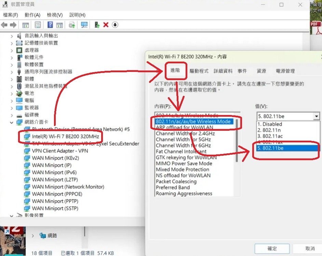Select 'Mixed Mode Protection' property
Viewport: 322px width, 256px height.
[x=183, y=169]
